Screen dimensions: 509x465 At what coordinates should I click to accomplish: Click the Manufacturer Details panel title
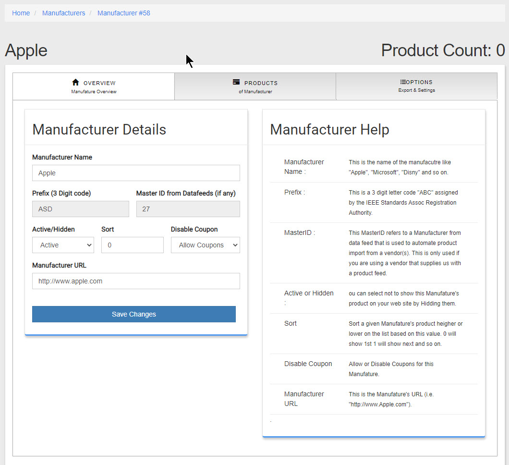click(99, 129)
